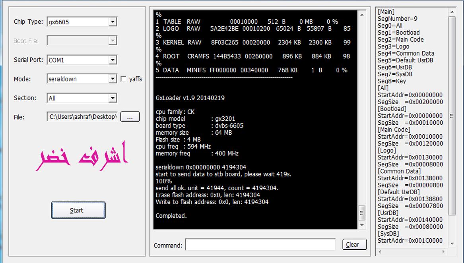Click the 'Seg4=Common Data' entry
Screen dimensions: 464x263
pos(406,53)
